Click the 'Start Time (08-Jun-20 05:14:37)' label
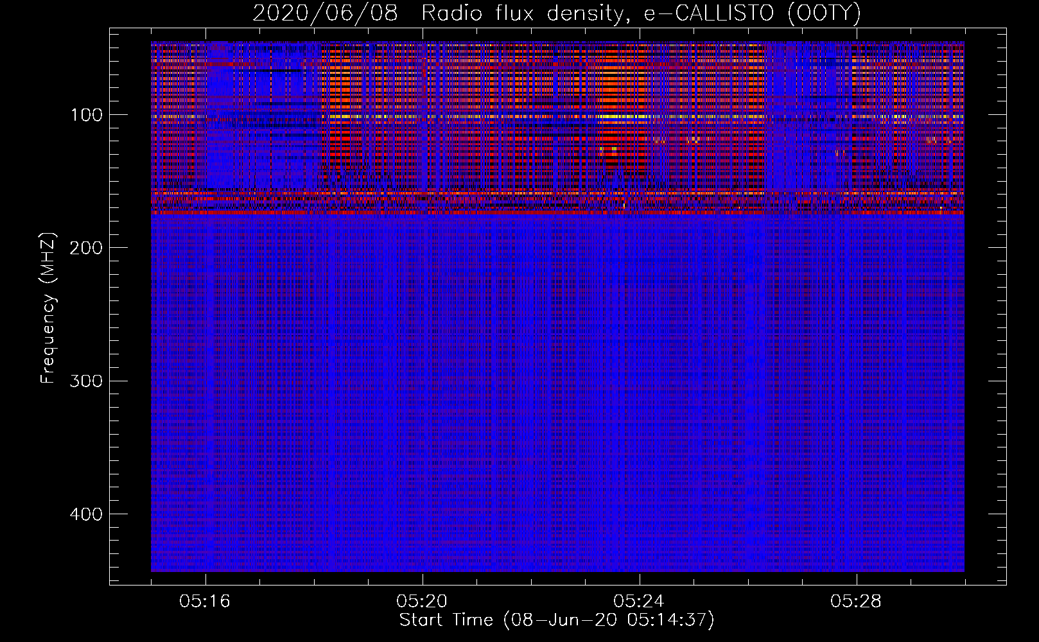 [x=557, y=620]
